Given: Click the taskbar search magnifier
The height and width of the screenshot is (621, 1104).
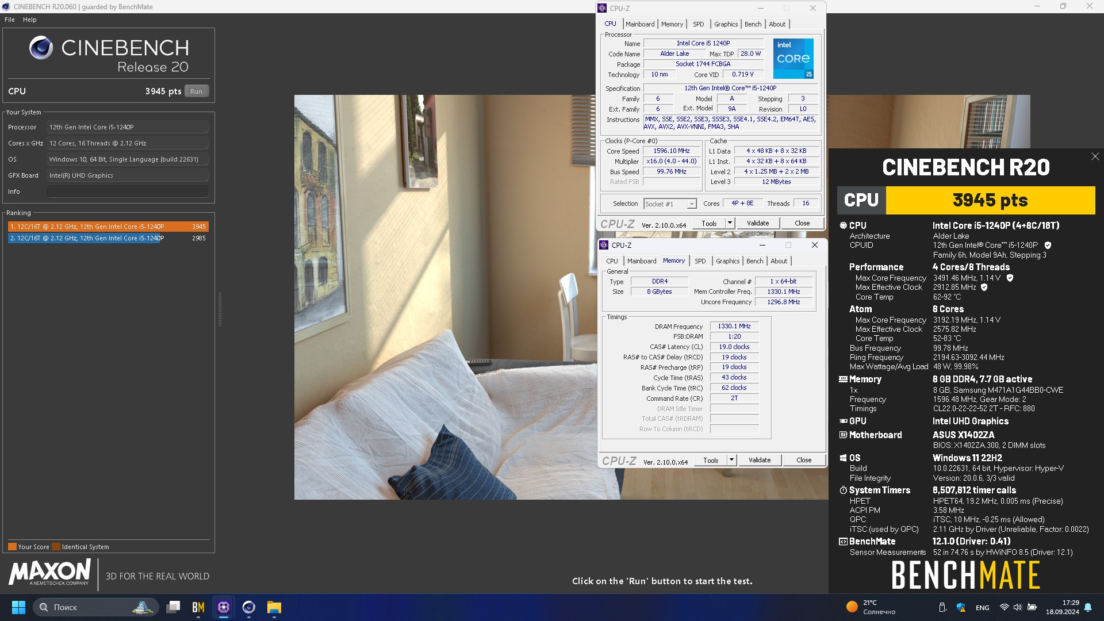Looking at the screenshot, I should coord(44,607).
